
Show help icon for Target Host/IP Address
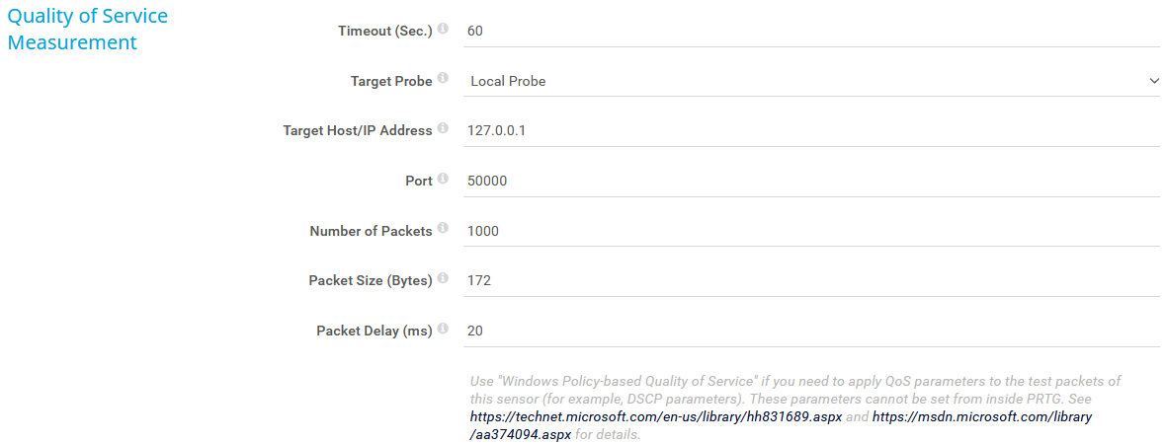443,129
